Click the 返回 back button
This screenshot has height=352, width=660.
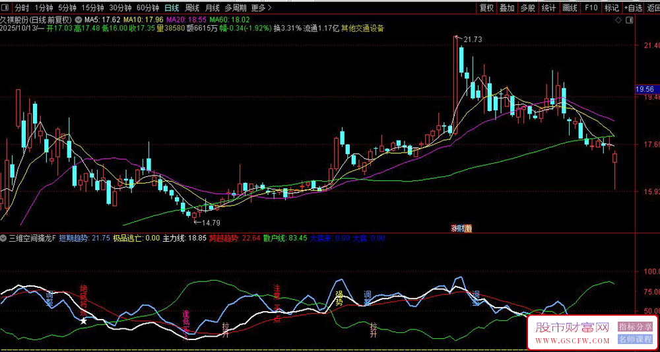click(653, 7)
